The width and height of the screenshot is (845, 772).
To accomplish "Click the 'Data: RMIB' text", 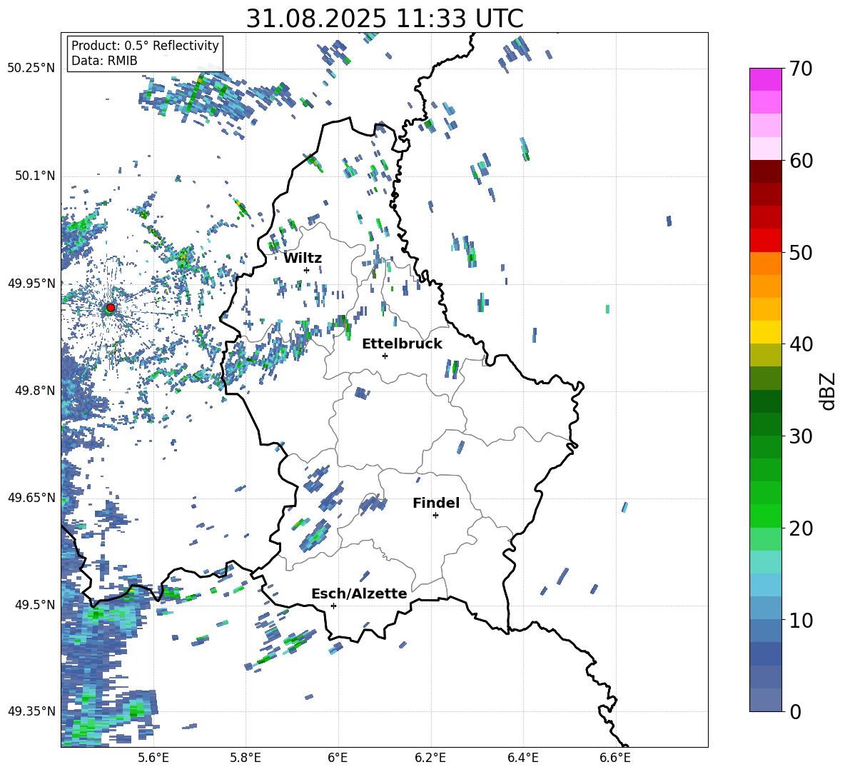I will pyautogui.click(x=104, y=61).
